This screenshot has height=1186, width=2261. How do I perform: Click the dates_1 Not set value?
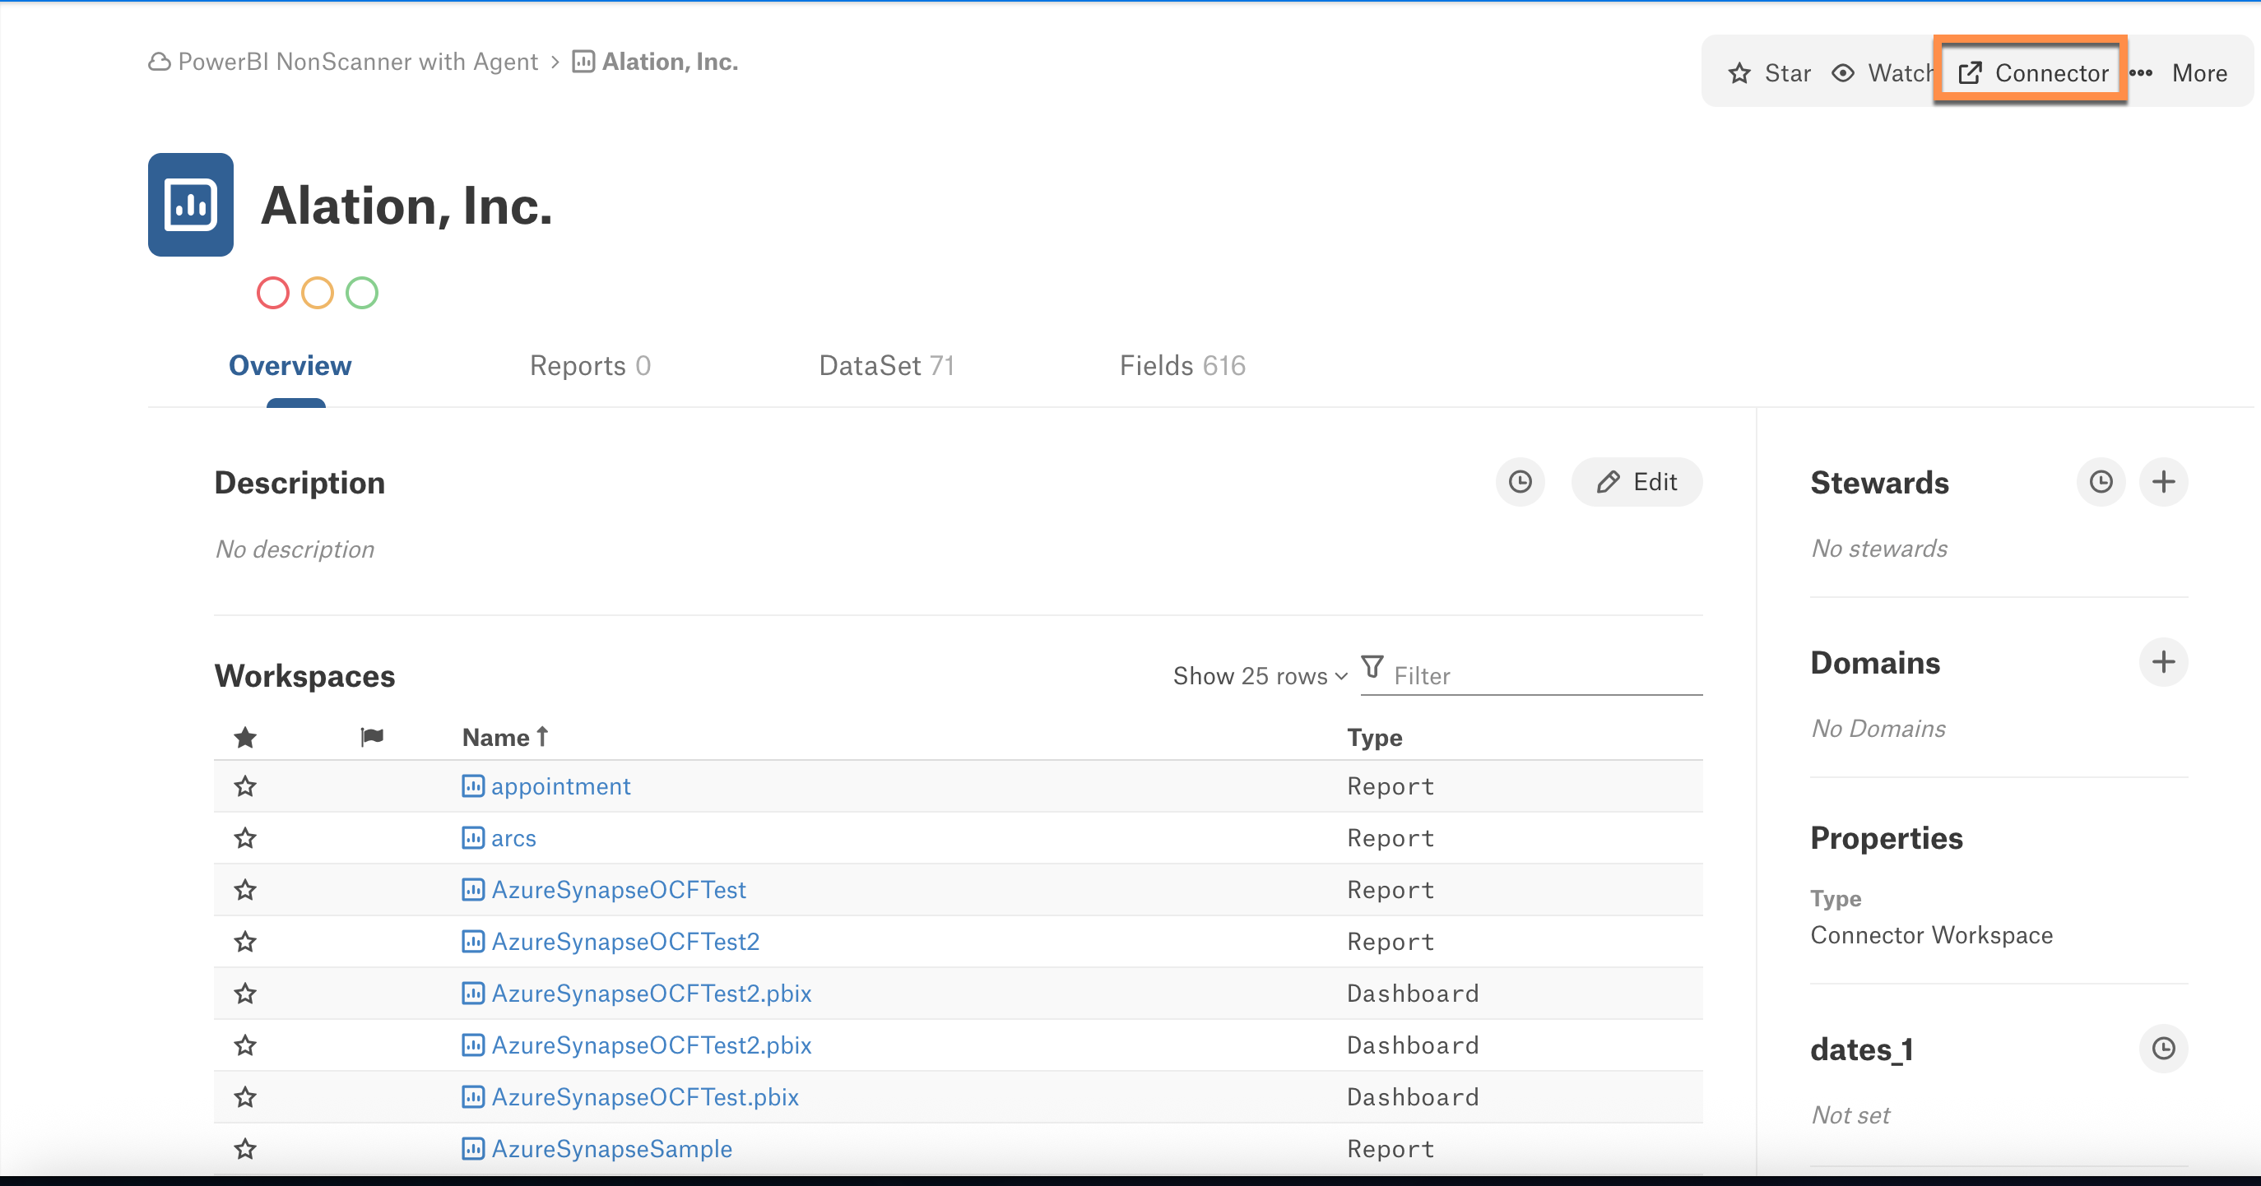[1850, 1115]
